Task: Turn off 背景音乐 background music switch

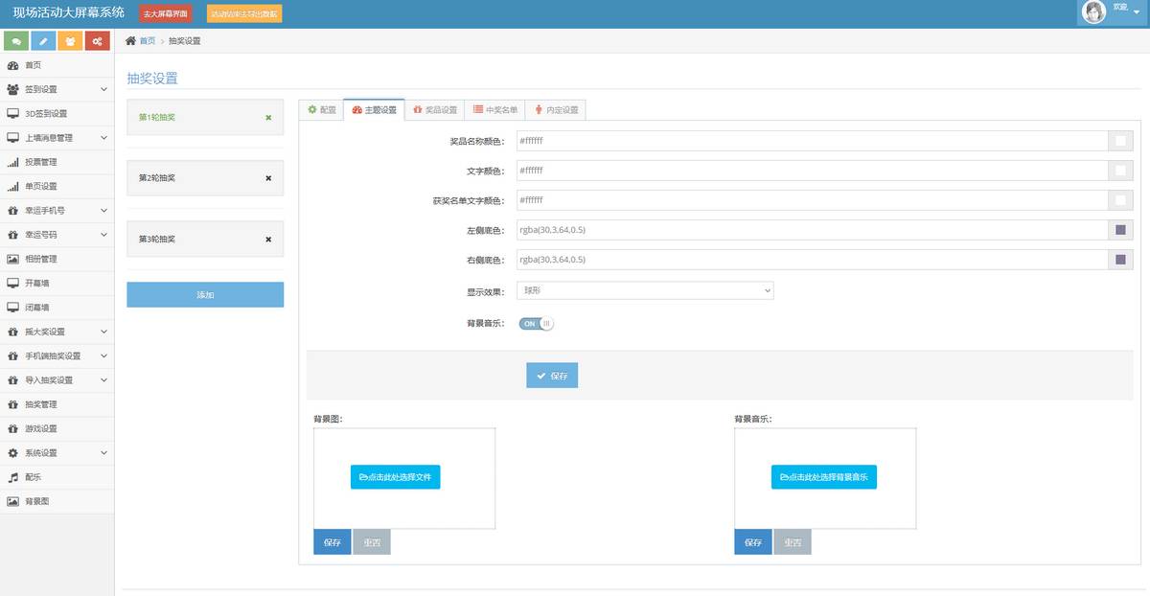Action: [535, 324]
